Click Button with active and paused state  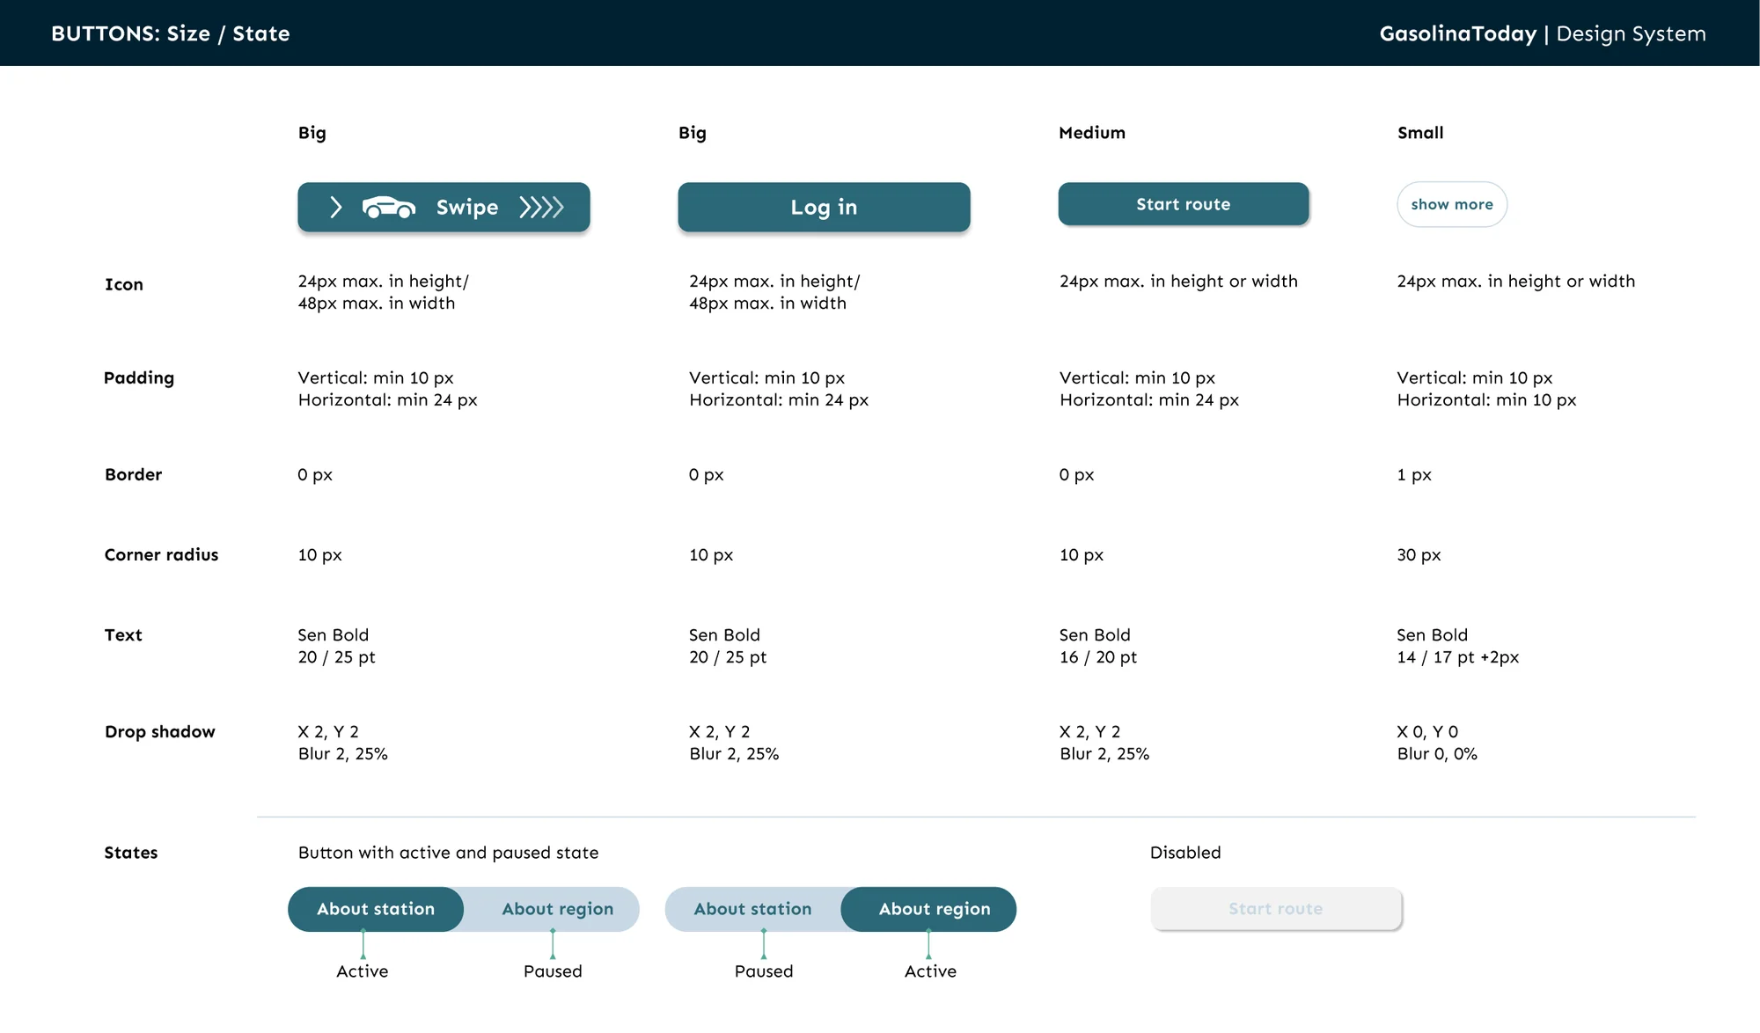coord(449,853)
